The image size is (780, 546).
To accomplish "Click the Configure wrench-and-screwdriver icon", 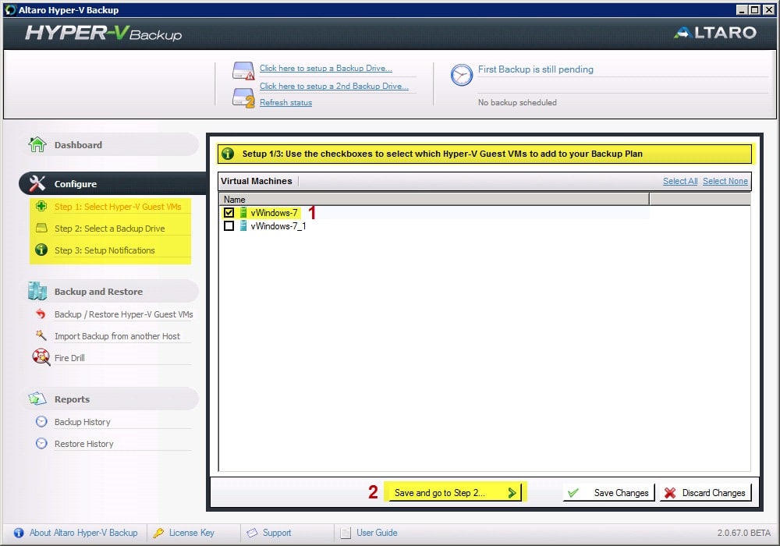I will pyautogui.click(x=37, y=183).
